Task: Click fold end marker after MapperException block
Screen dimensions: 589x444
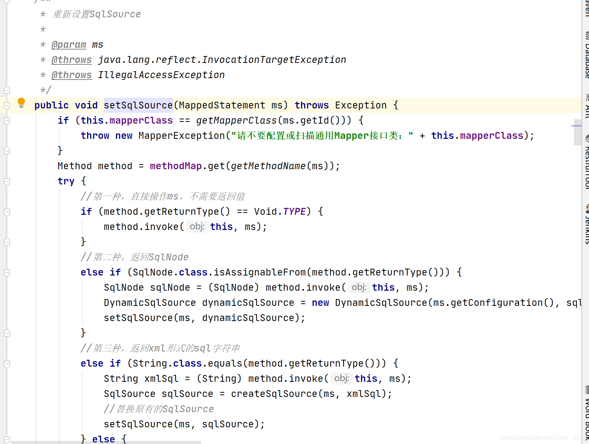Action: (x=7, y=151)
